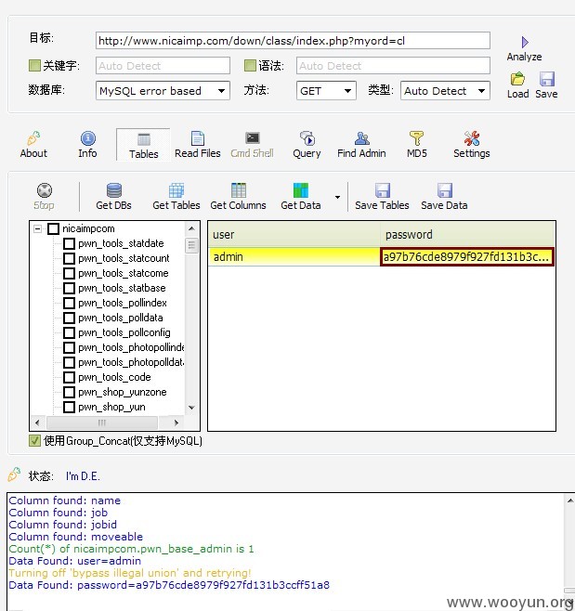This screenshot has width=575, height=611.
Task: Open the Cmd Shell section
Action: 252,145
